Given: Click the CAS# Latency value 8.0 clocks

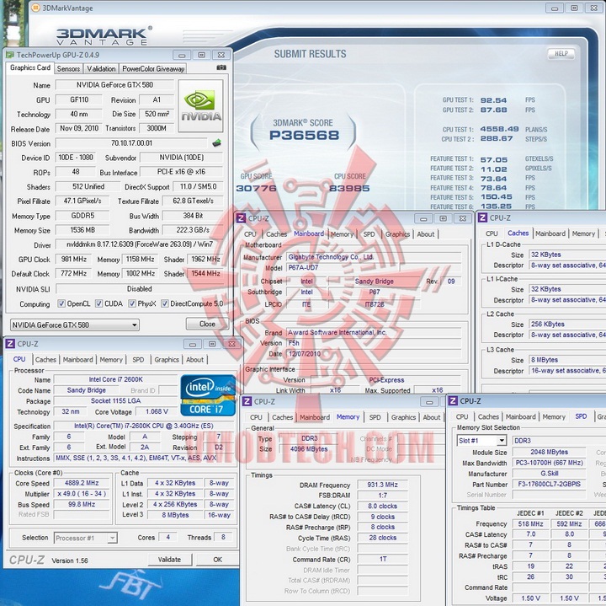Looking at the screenshot, I should (383, 507).
